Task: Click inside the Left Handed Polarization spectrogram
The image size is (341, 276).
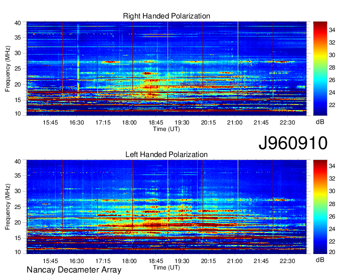Action: pos(166,207)
